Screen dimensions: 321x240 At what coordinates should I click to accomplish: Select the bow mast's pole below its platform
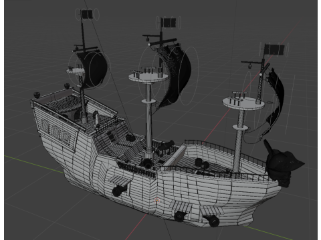[239, 141]
